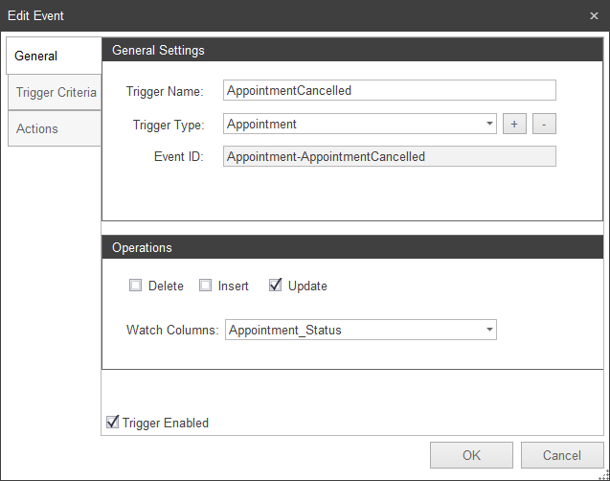Uncheck the Update operation checkbox
The height and width of the screenshot is (481, 610).
pos(276,286)
